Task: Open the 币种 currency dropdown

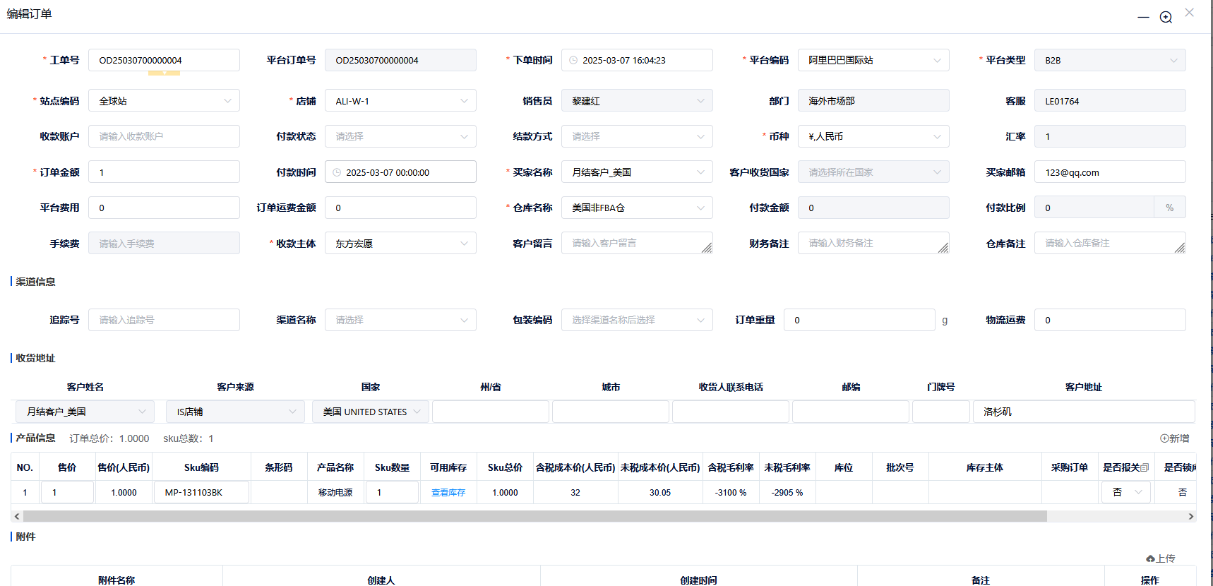Action: click(x=873, y=136)
